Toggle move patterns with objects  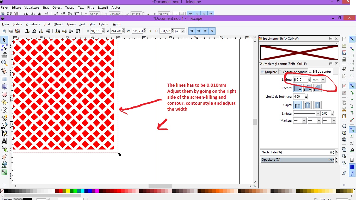(212, 31)
